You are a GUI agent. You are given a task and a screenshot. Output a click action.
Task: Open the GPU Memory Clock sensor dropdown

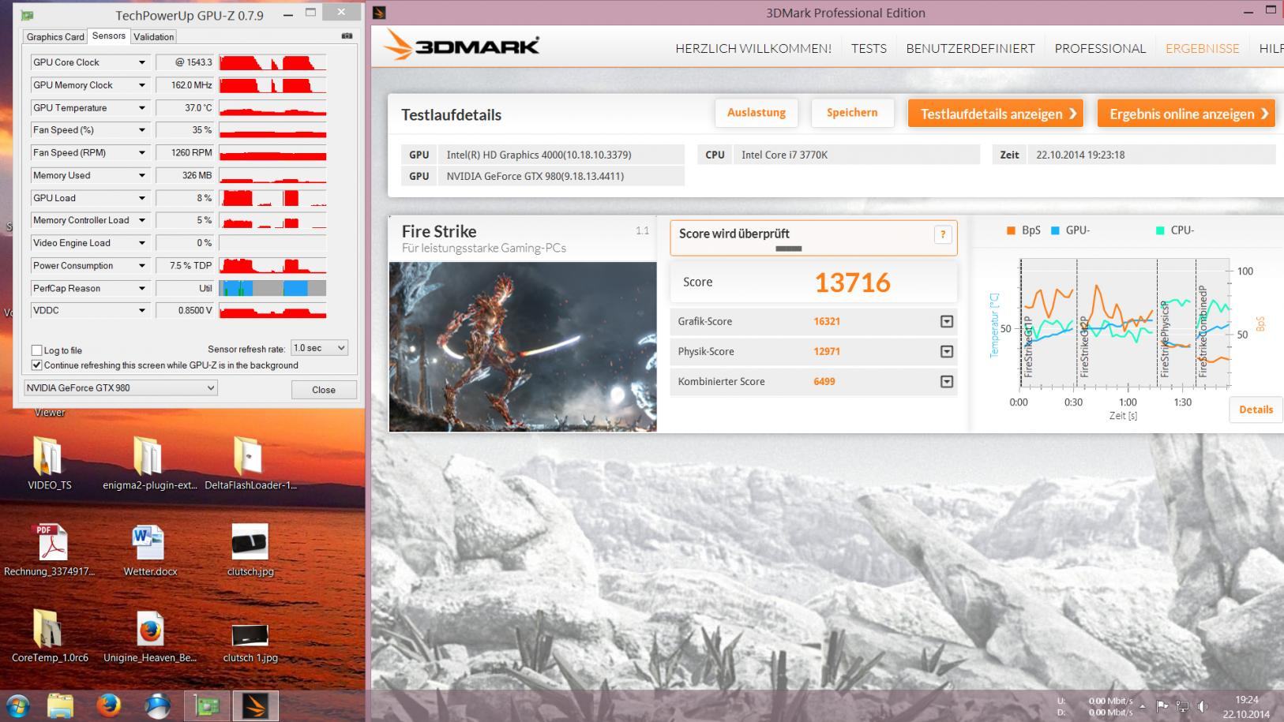pos(142,85)
